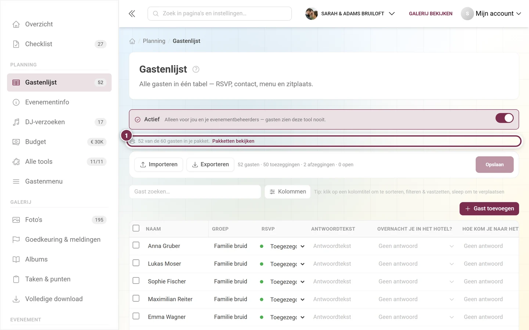Click the Exporteren button
The width and height of the screenshot is (529, 330).
(210, 165)
